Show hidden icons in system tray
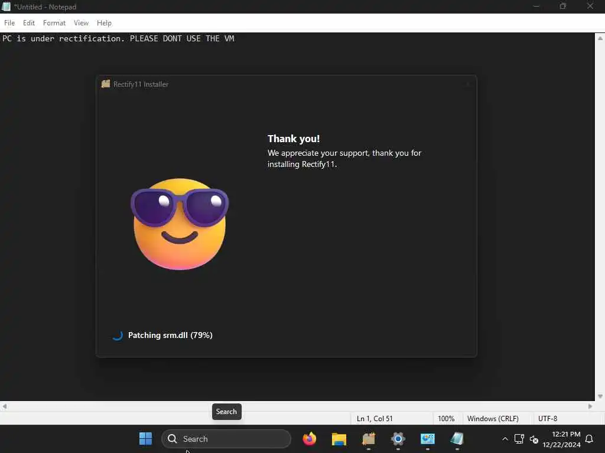The height and width of the screenshot is (453, 605). click(x=505, y=439)
